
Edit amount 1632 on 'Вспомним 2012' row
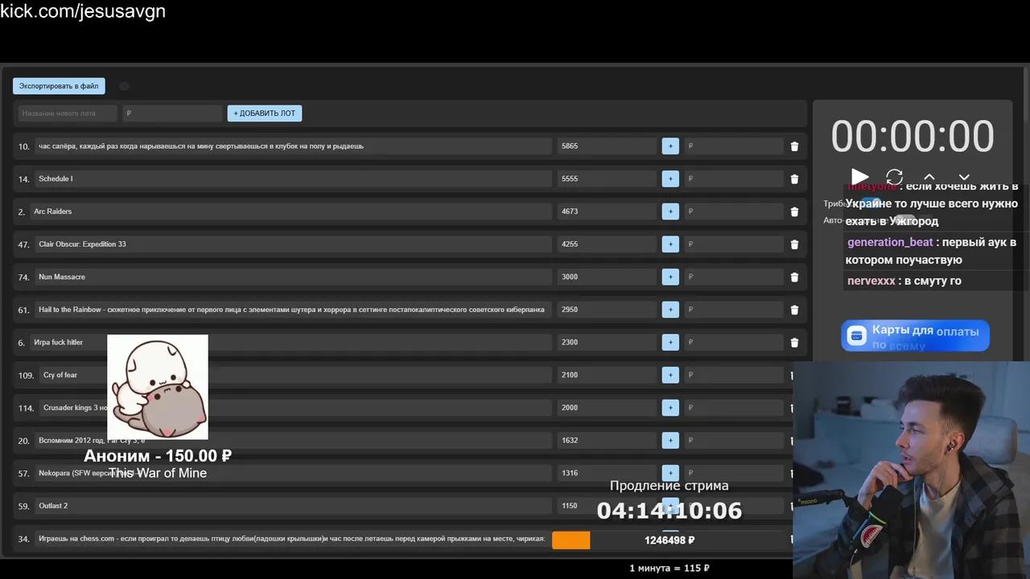click(607, 441)
